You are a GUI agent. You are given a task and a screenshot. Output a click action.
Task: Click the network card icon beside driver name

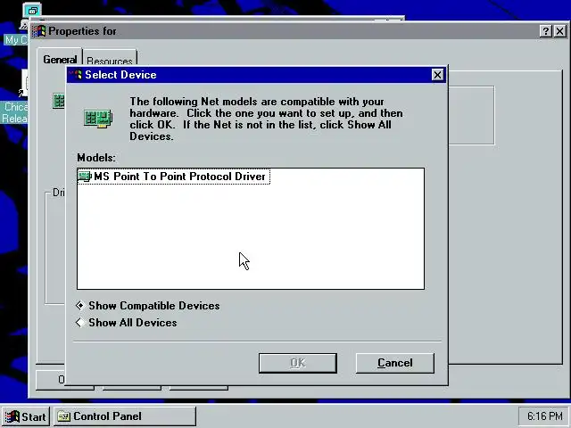[85, 177]
